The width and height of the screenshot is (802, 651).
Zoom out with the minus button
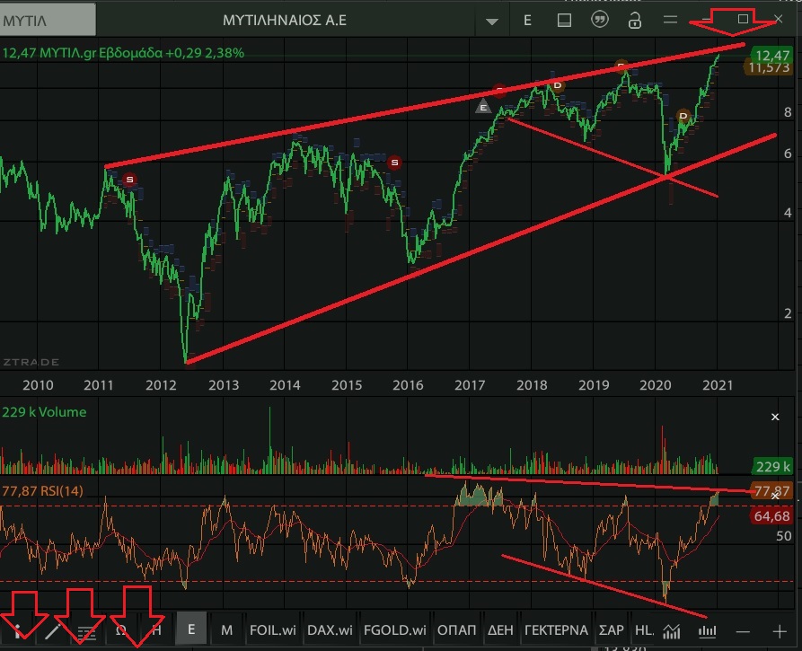pyautogui.click(x=743, y=632)
